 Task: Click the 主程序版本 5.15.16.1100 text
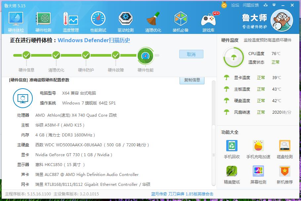tap(28, 194)
